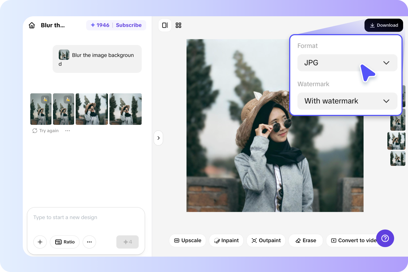This screenshot has width=408, height=272.
Task: Switch to grid view icon
Action: [x=178, y=25]
